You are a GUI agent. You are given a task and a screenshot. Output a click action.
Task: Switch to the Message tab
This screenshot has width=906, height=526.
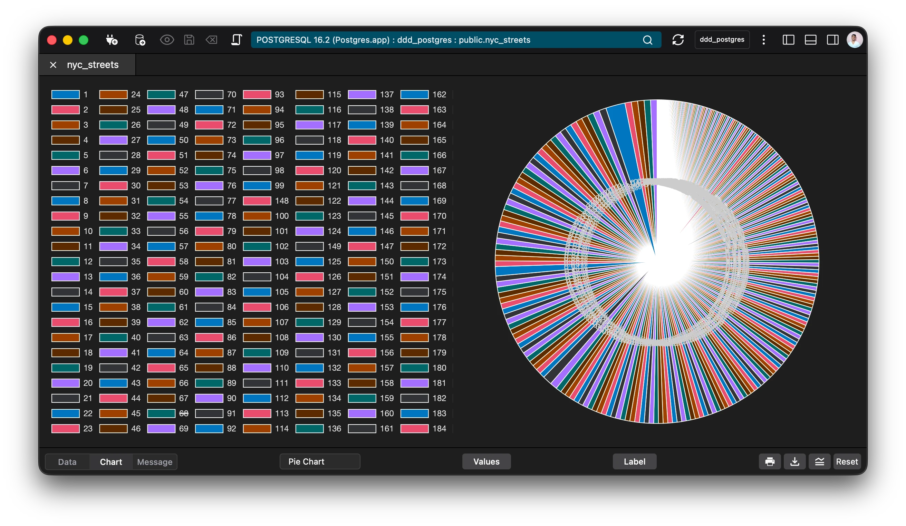pos(155,462)
